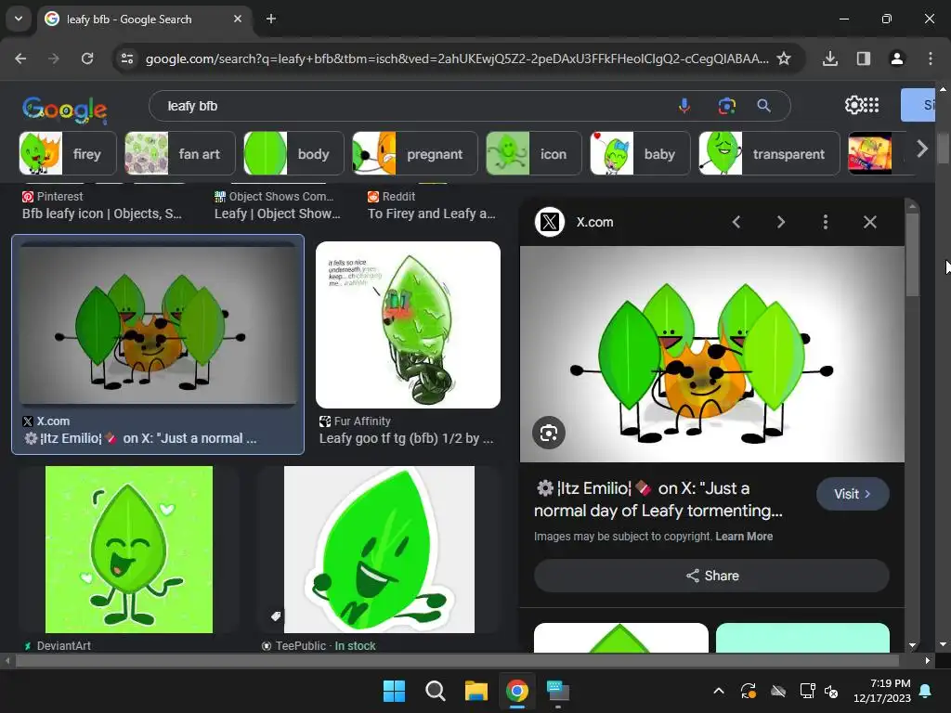The image size is (951, 713).
Task: Visit the X.com source page
Action: 853,494
